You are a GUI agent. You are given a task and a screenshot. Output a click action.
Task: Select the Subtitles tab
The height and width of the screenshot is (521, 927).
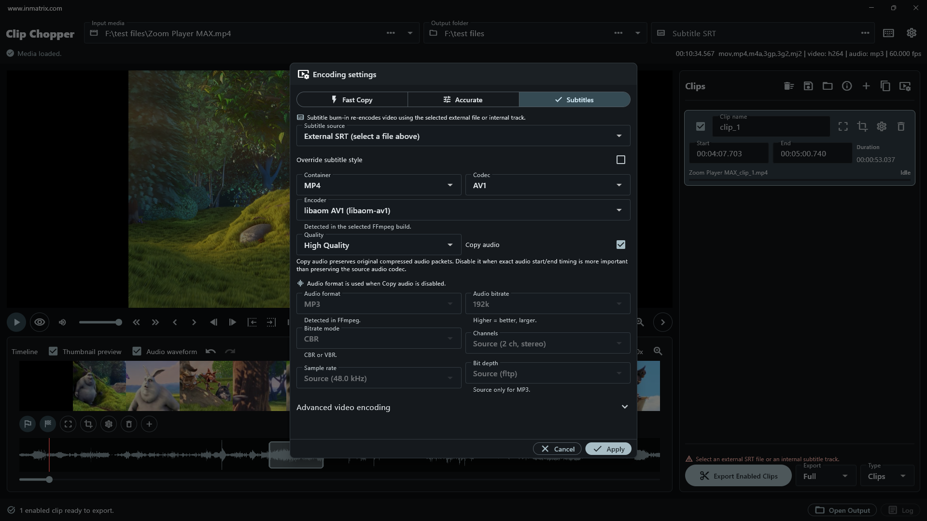[x=575, y=99]
